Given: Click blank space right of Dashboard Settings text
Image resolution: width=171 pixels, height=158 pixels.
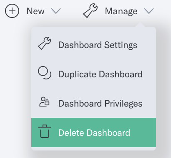Looking at the screenshot, I should pos(146,45).
